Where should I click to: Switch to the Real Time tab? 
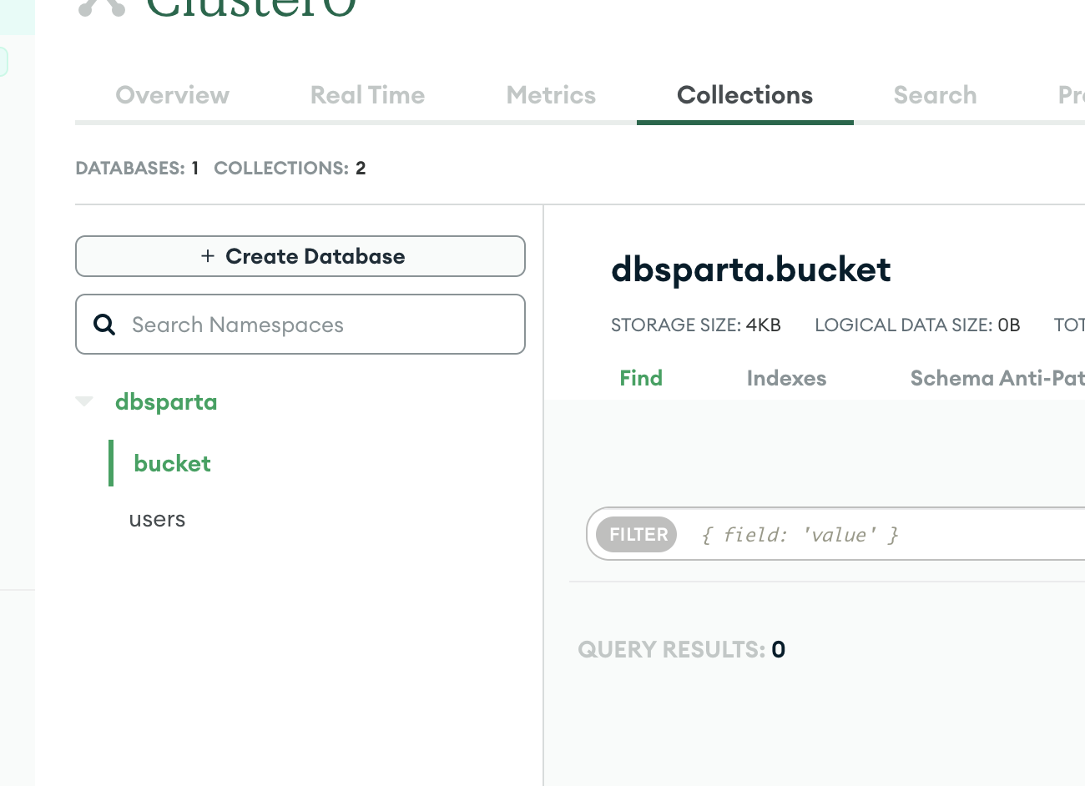tap(367, 95)
